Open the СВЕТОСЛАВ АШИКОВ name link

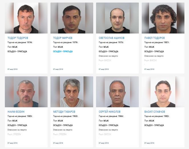[111, 38]
